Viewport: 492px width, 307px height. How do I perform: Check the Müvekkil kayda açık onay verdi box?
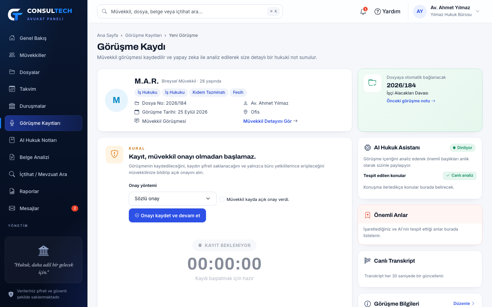click(222, 199)
